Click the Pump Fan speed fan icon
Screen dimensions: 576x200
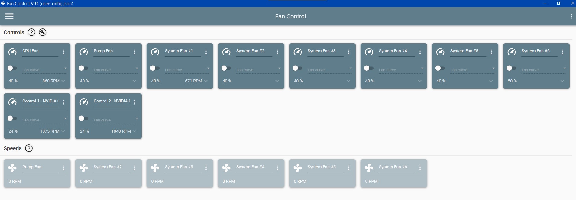12,168
